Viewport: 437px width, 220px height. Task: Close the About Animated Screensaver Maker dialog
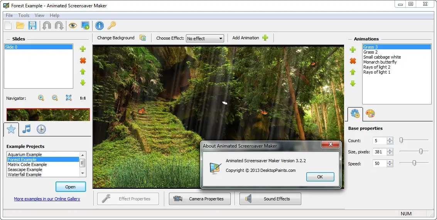pos(331,144)
